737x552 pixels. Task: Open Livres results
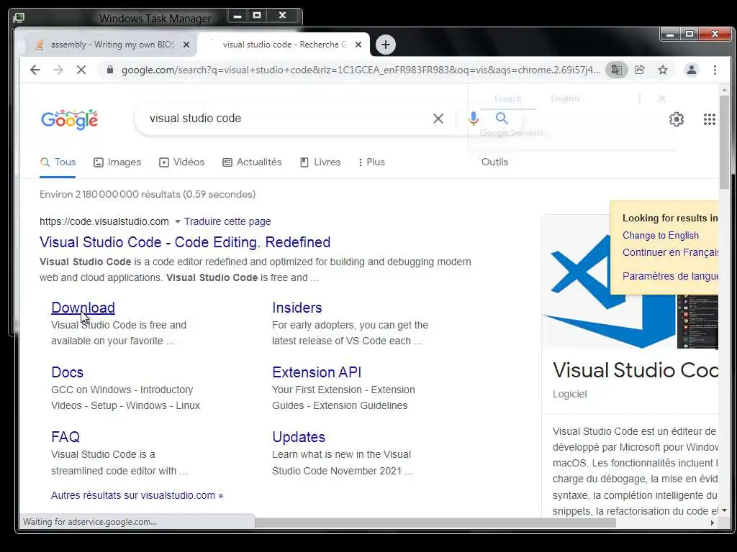(x=320, y=162)
